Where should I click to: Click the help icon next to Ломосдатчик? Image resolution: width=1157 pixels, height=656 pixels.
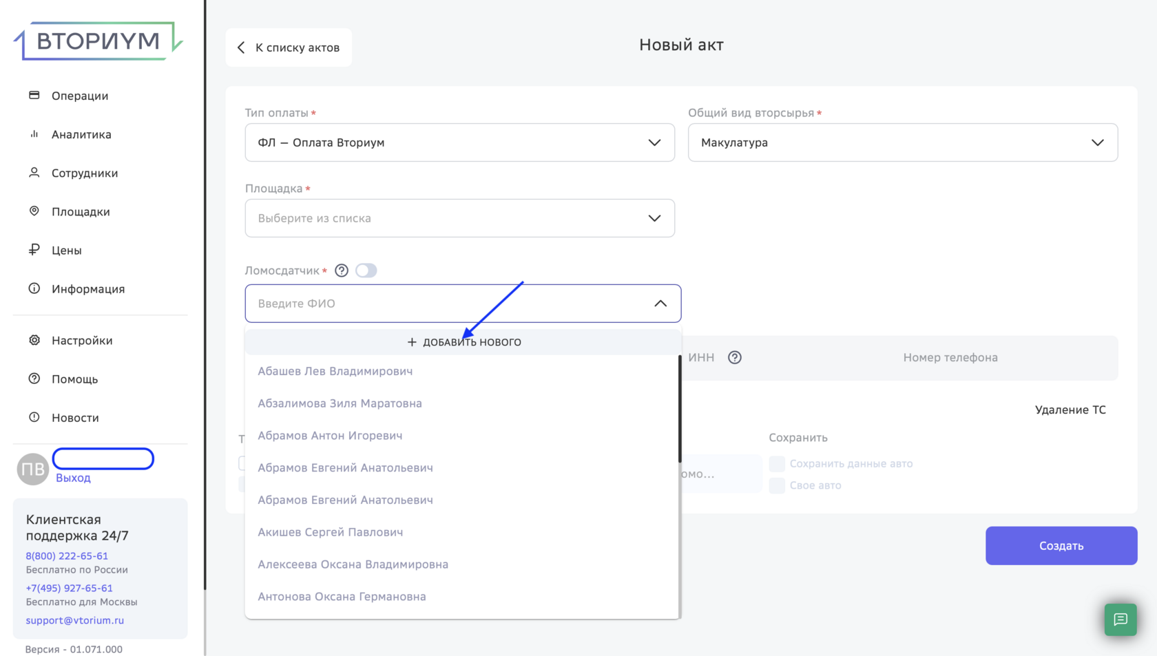click(x=342, y=271)
